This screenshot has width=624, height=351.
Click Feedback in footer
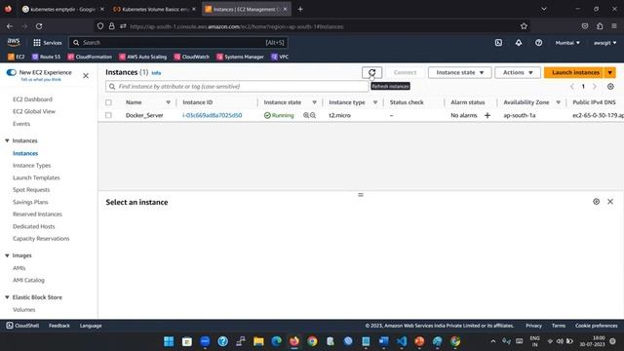click(x=59, y=326)
